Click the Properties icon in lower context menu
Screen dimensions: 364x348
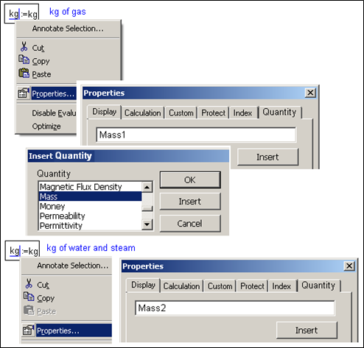28,330
